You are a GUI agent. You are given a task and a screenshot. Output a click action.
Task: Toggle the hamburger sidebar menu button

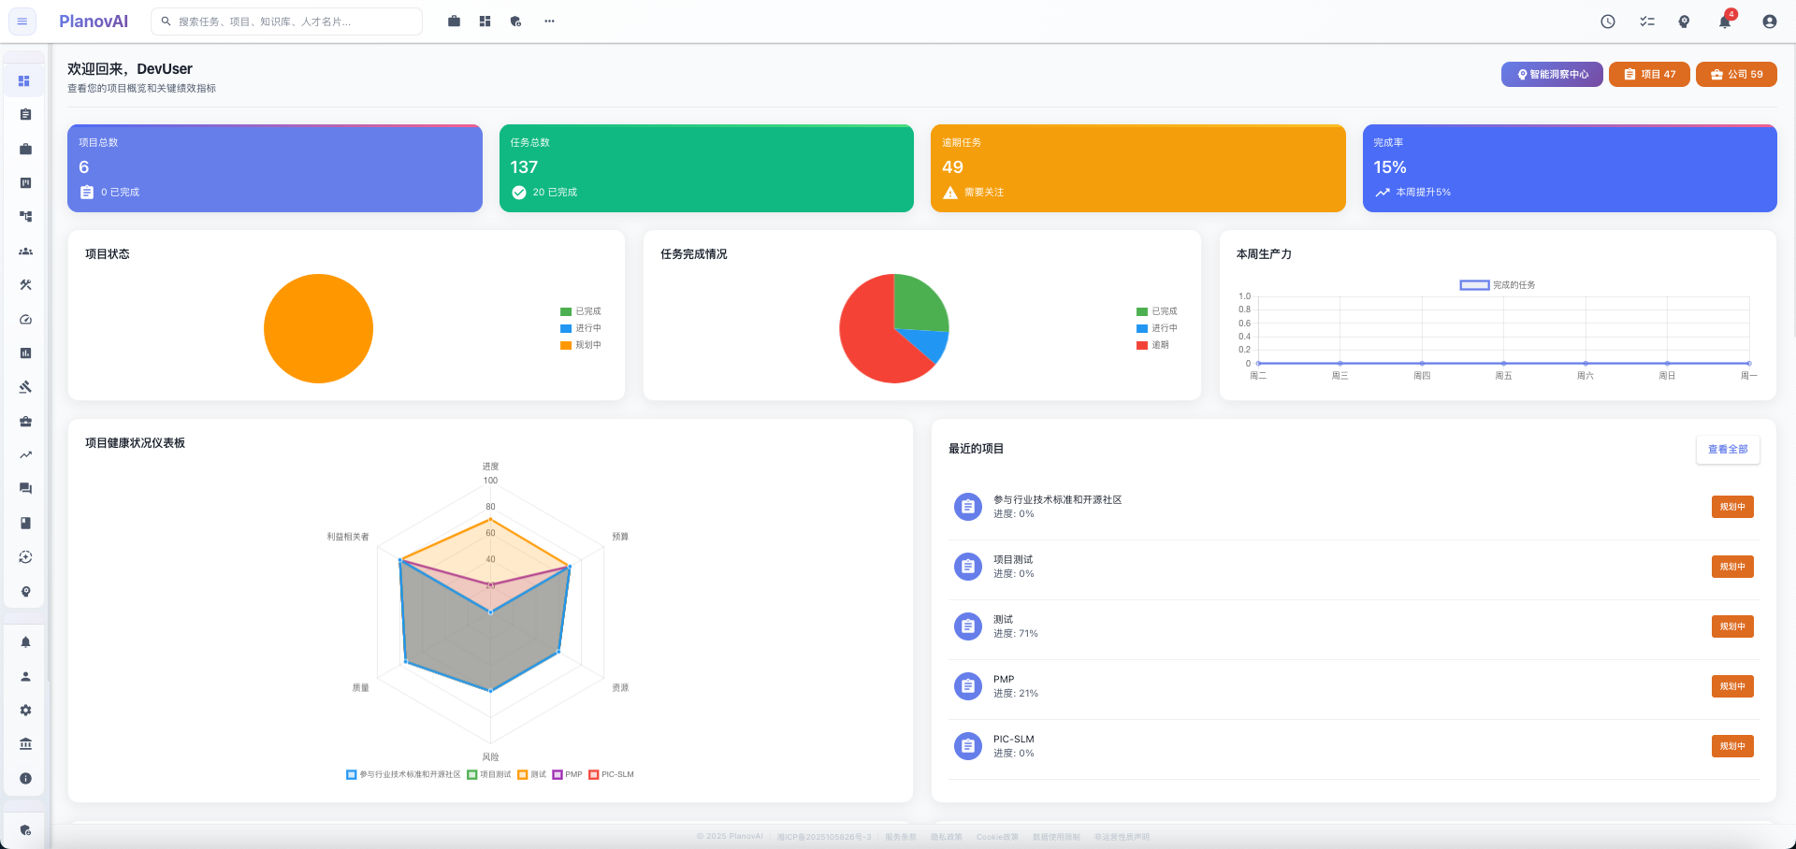point(22,22)
